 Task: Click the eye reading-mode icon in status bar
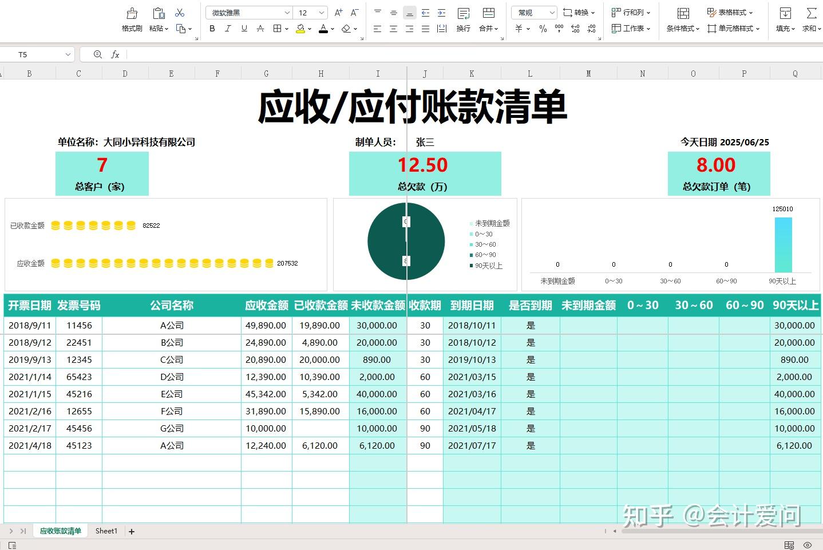(808, 545)
